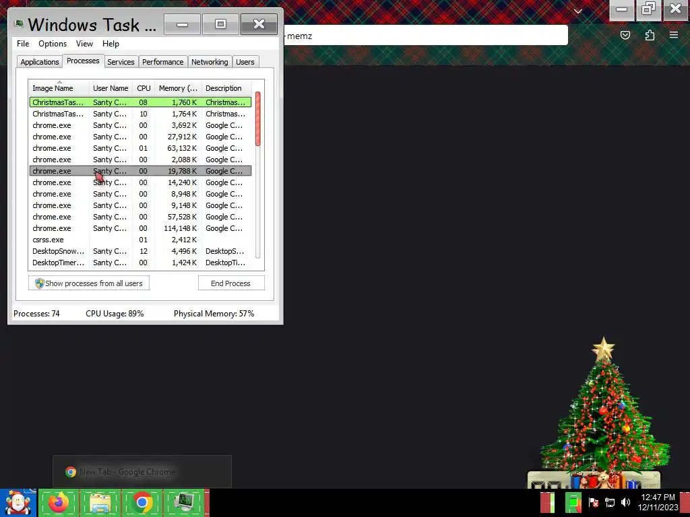690x517 pixels.
Task: Open Firefox hamburger application menu
Action: [x=674, y=35]
